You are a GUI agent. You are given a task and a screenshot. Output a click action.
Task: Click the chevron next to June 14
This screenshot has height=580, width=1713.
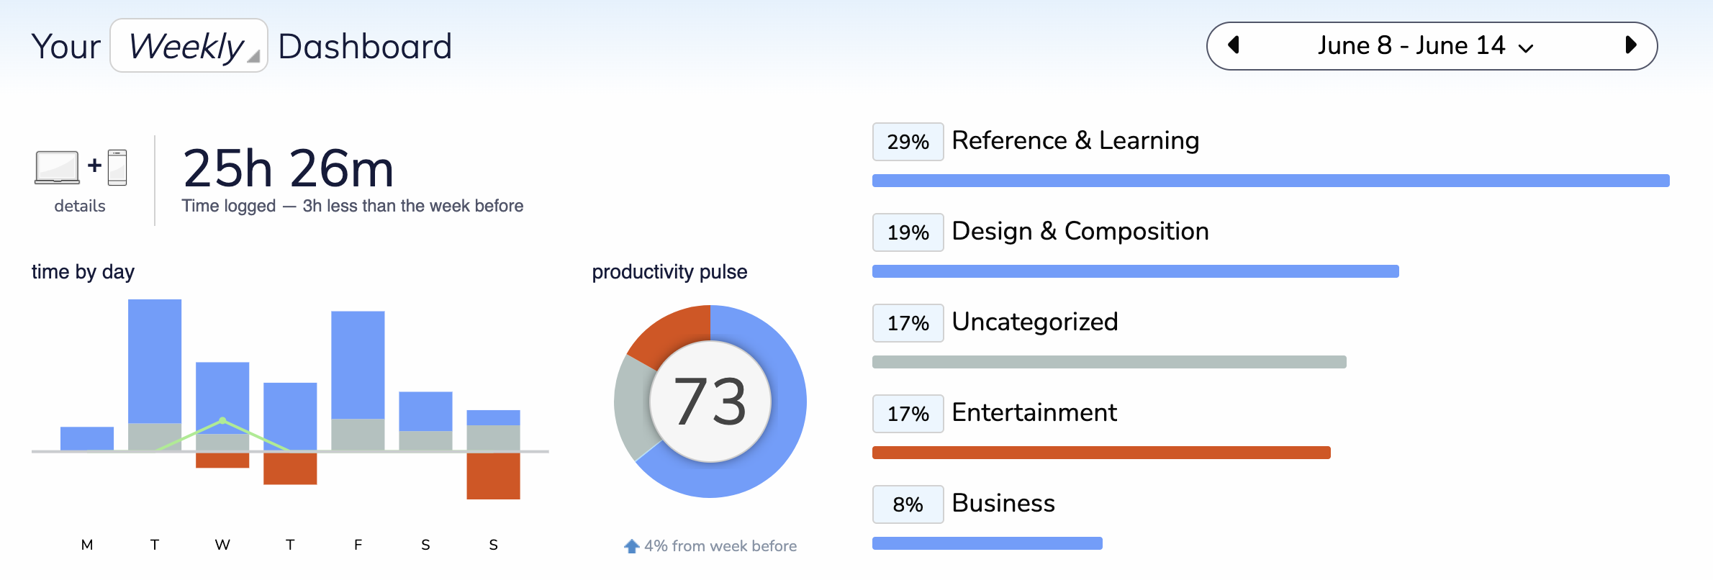(x=1526, y=48)
